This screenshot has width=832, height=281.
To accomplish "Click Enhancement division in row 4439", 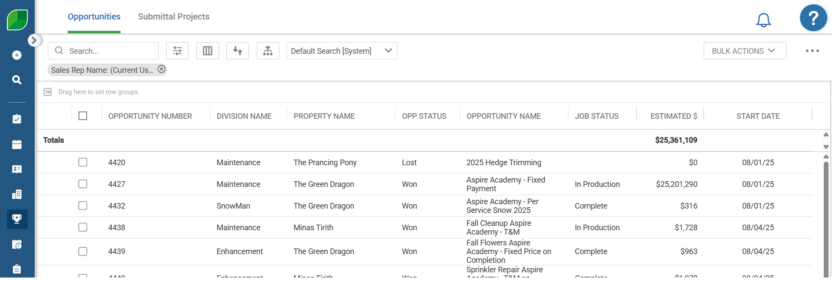I will [x=240, y=252].
